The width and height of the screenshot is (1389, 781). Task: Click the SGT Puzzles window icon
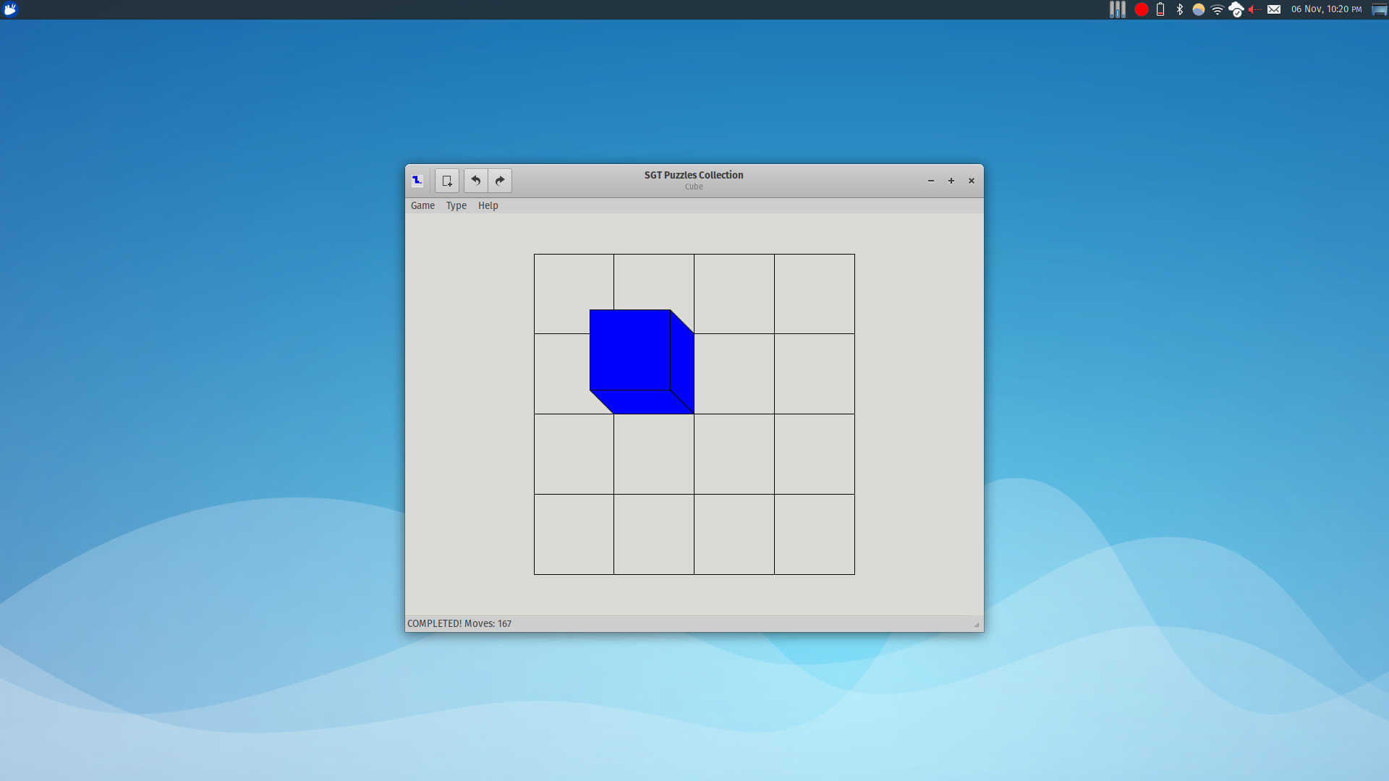pyautogui.click(x=417, y=181)
